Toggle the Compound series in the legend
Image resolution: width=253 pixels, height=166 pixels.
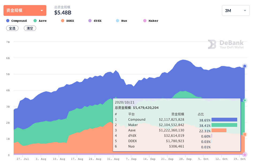click(16, 21)
